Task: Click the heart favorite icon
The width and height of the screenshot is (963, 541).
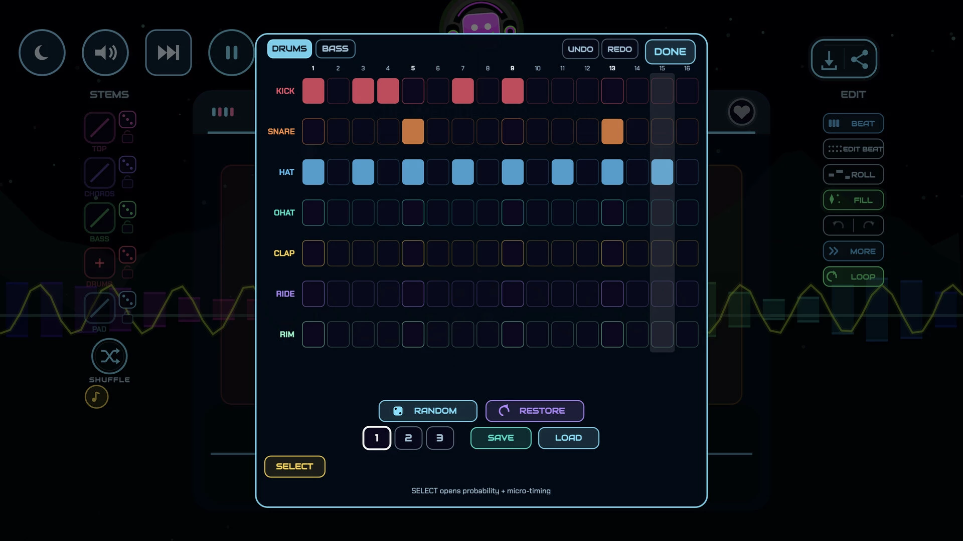Action: point(742,112)
